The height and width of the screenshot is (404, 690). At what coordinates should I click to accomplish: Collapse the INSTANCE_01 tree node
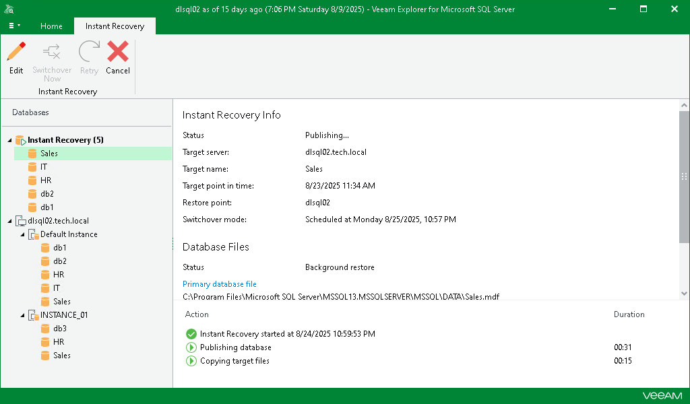pyautogui.click(x=23, y=315)
